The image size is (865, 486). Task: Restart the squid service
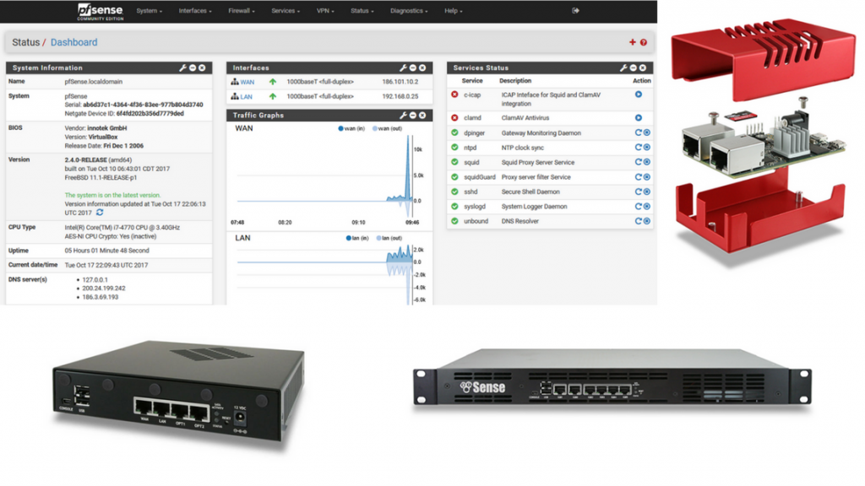pyautogui.click(x=639, y=162)
